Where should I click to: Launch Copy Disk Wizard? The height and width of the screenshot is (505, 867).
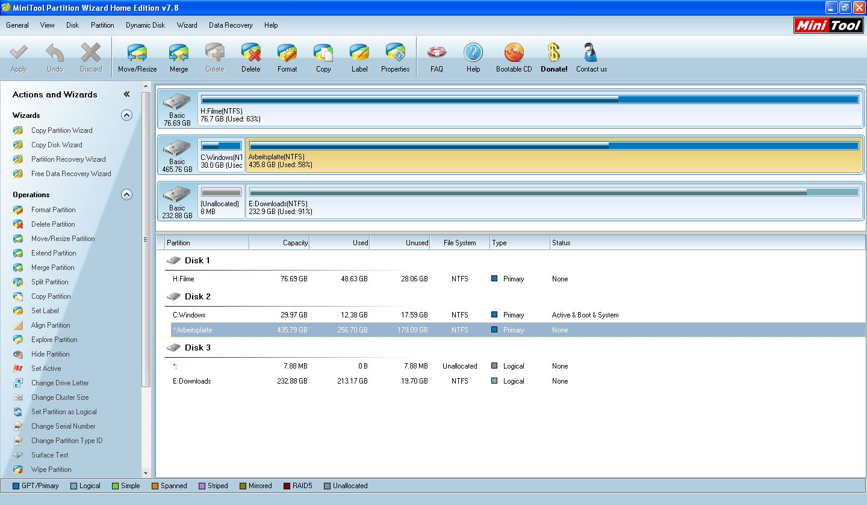pyautogui.click(x=57, y=145)
